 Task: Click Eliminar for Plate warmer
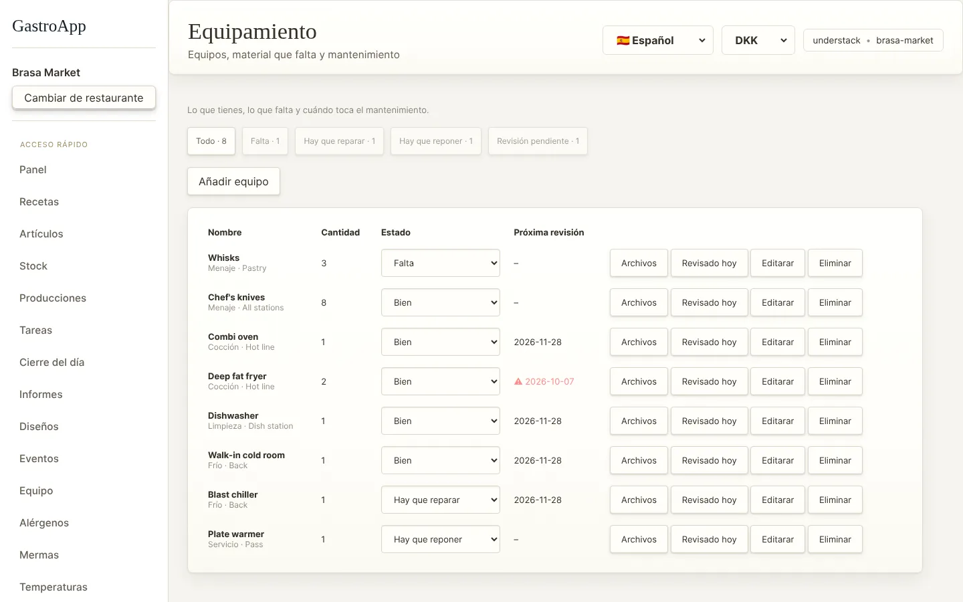[835, 539]
